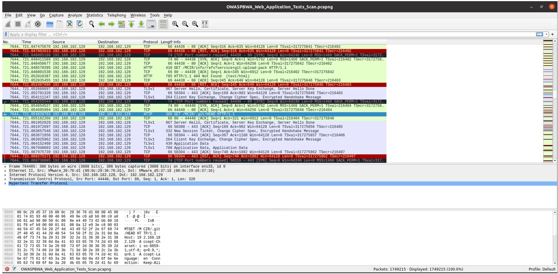
Task: Sort by the Info column header
Action: coord(280,42)
